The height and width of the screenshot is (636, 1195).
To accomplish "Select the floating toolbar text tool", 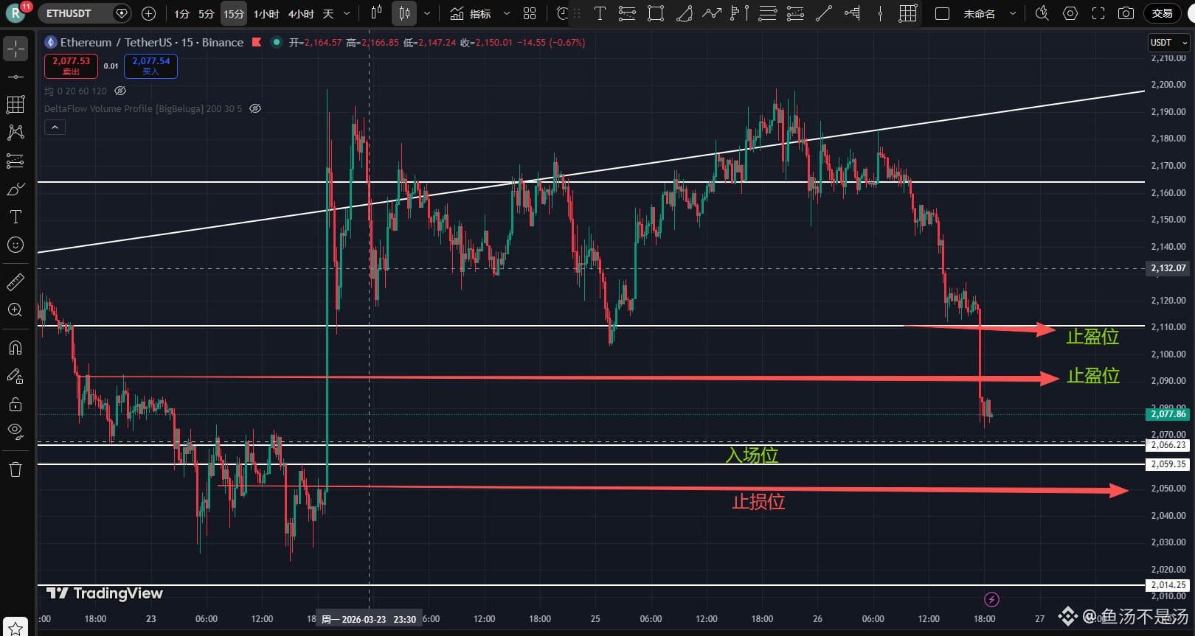I will [600, 13].
